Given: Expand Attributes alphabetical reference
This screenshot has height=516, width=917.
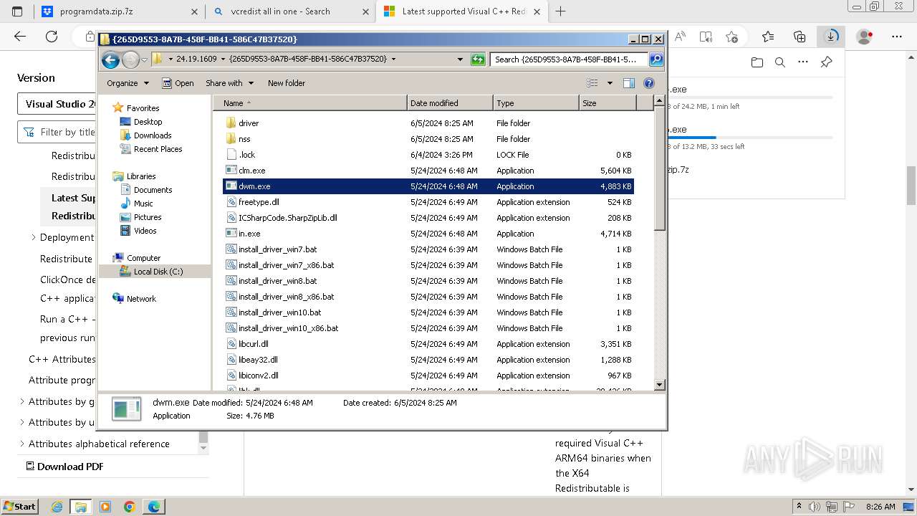Looking at the screenshot, I should click(x=22, y=444).
